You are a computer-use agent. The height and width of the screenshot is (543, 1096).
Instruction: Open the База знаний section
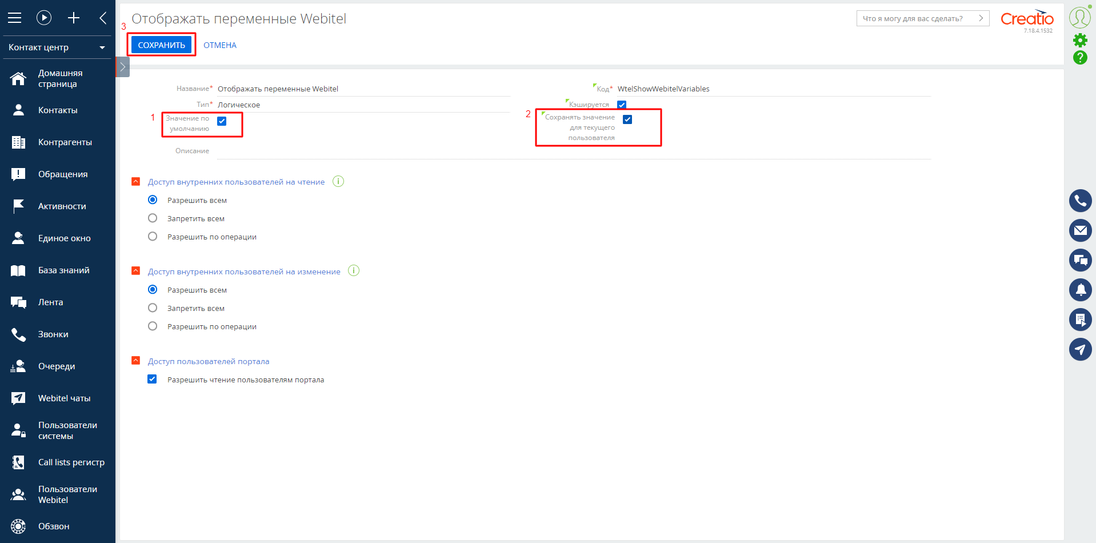[58, 270]
